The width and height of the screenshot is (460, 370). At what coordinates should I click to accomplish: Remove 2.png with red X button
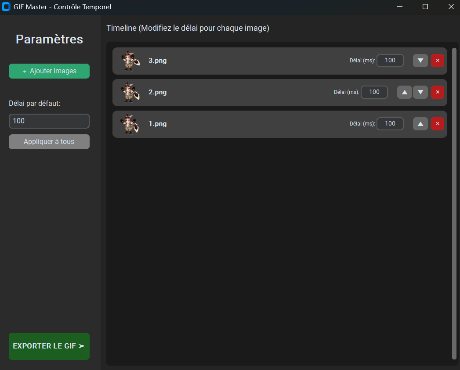click(x=438, y=92)
